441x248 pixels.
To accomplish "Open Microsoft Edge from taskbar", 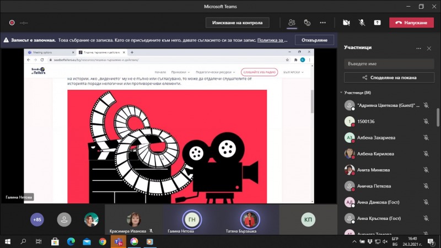I will [x=71, y=241].
